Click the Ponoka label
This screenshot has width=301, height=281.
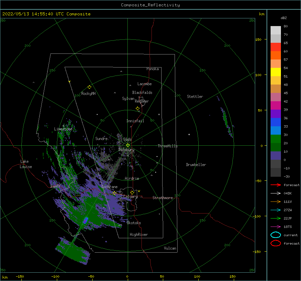[x=153, y=69]
